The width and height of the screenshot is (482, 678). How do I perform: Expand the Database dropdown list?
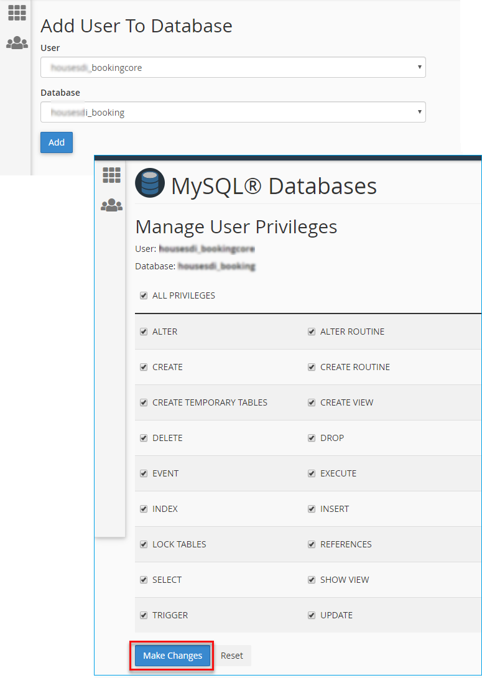tap(233, 113)
